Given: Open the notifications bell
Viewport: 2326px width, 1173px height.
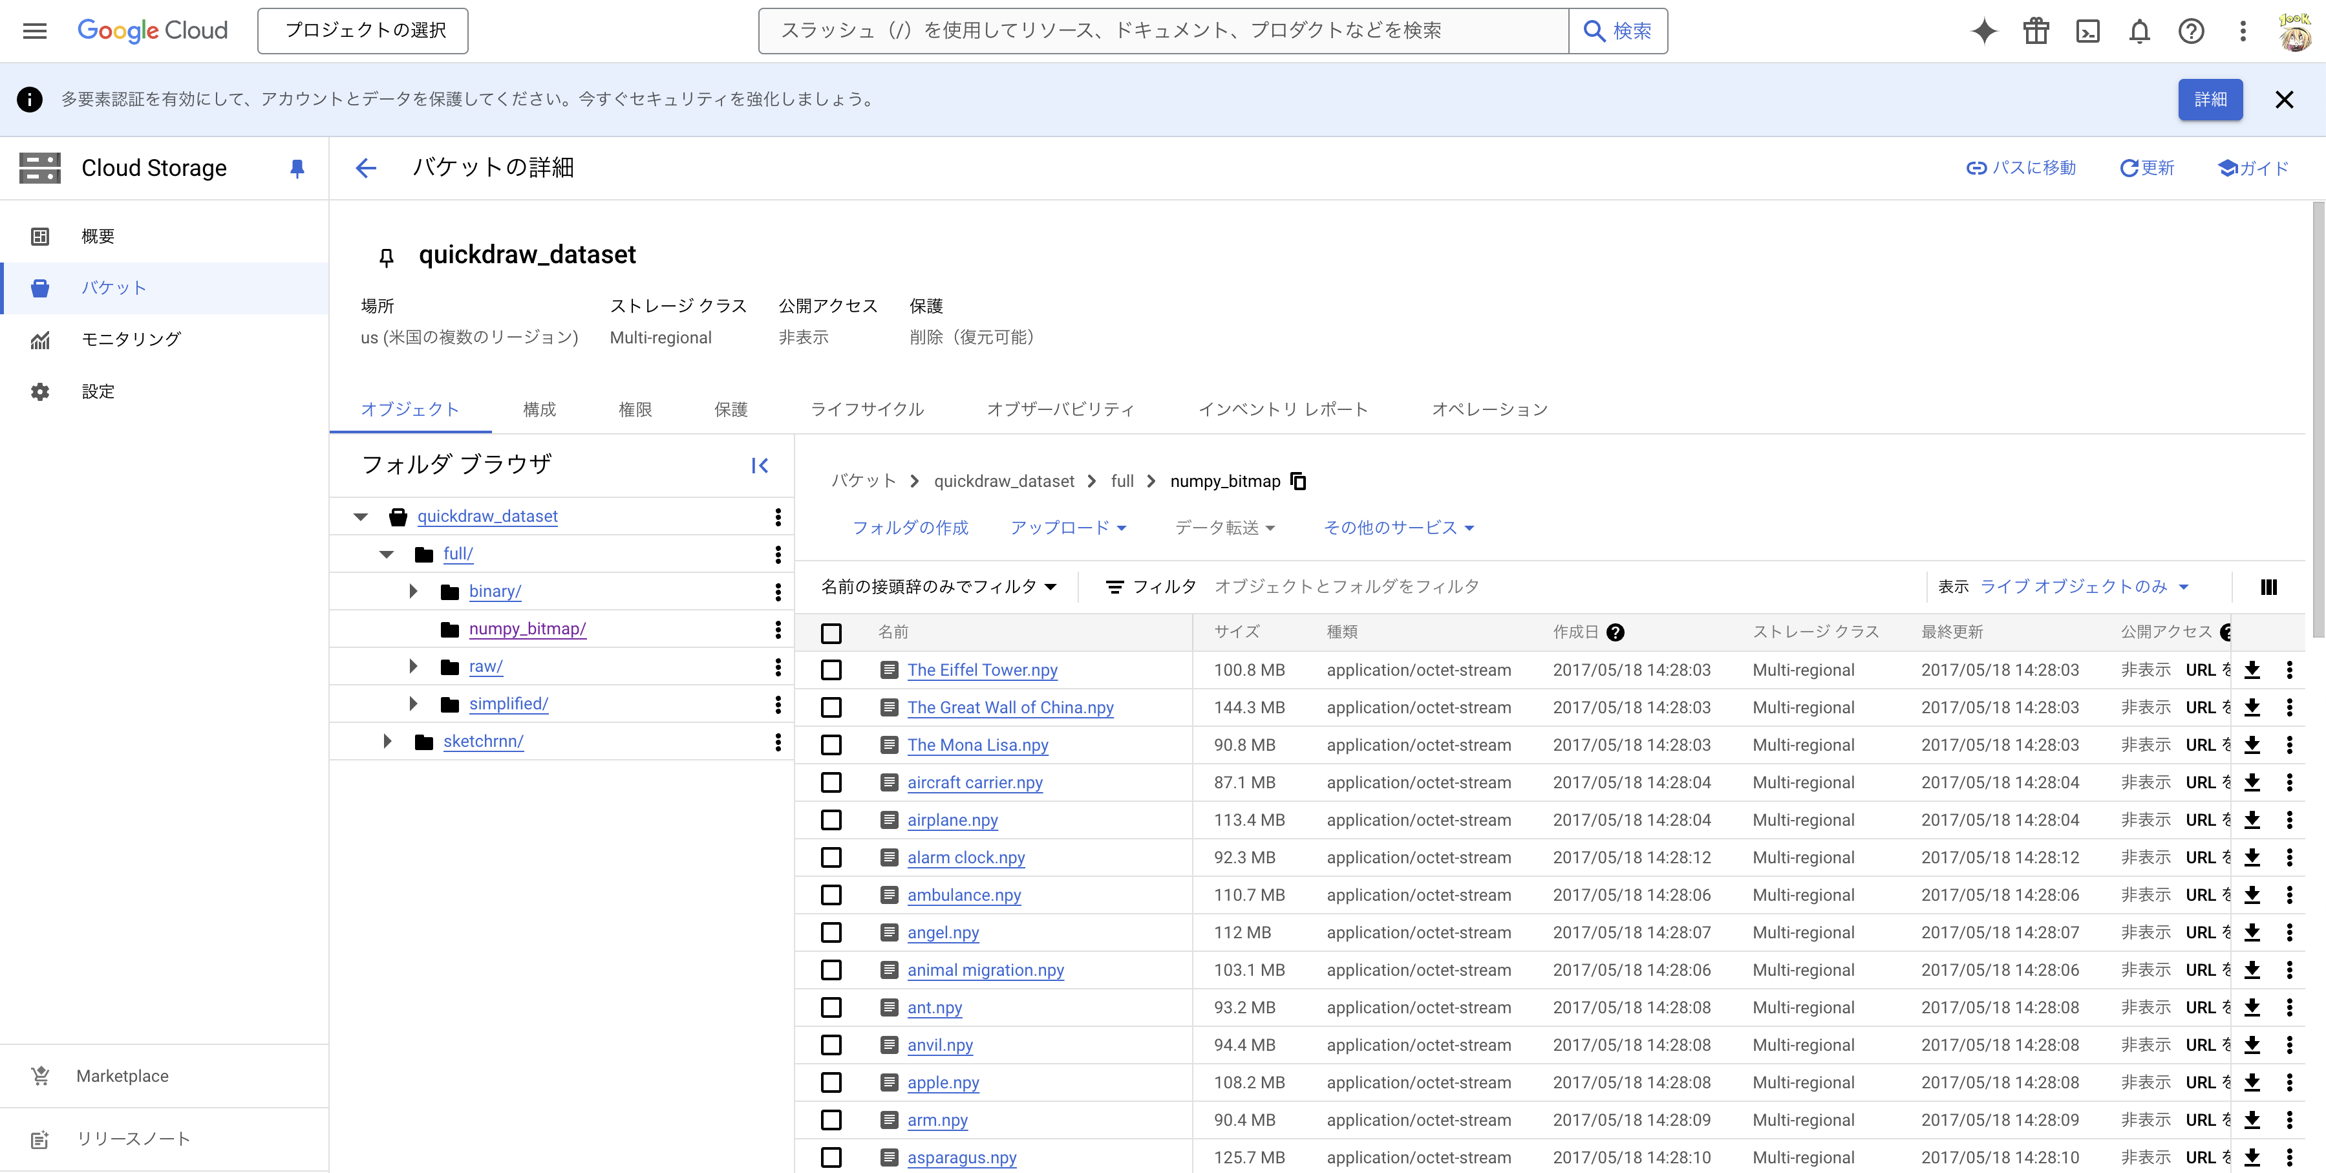Looking at the screenshot, I should coord(2139,32).
